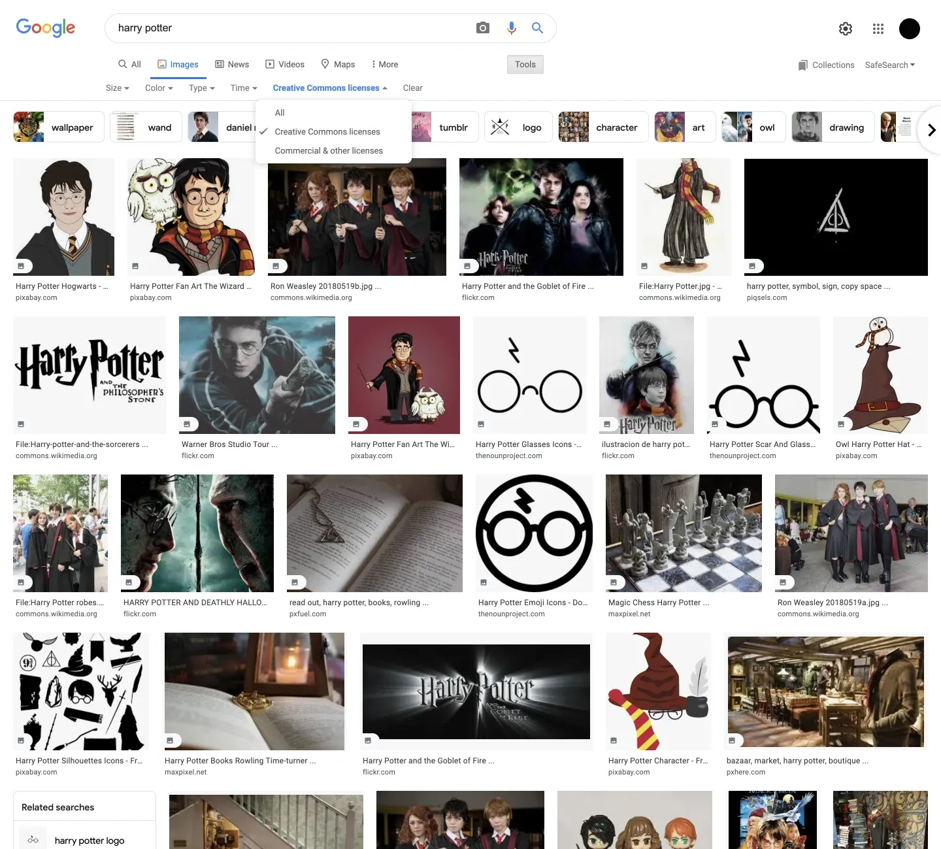Open Harry Potter Character sorting hat image

click(658, 691)
